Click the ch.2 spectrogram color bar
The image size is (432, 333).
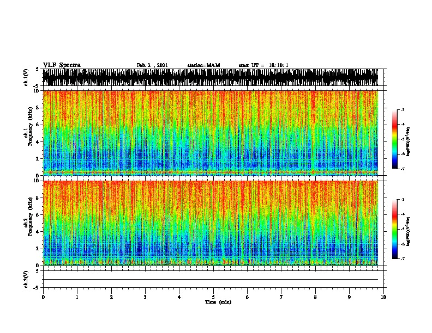pos(395,229)
